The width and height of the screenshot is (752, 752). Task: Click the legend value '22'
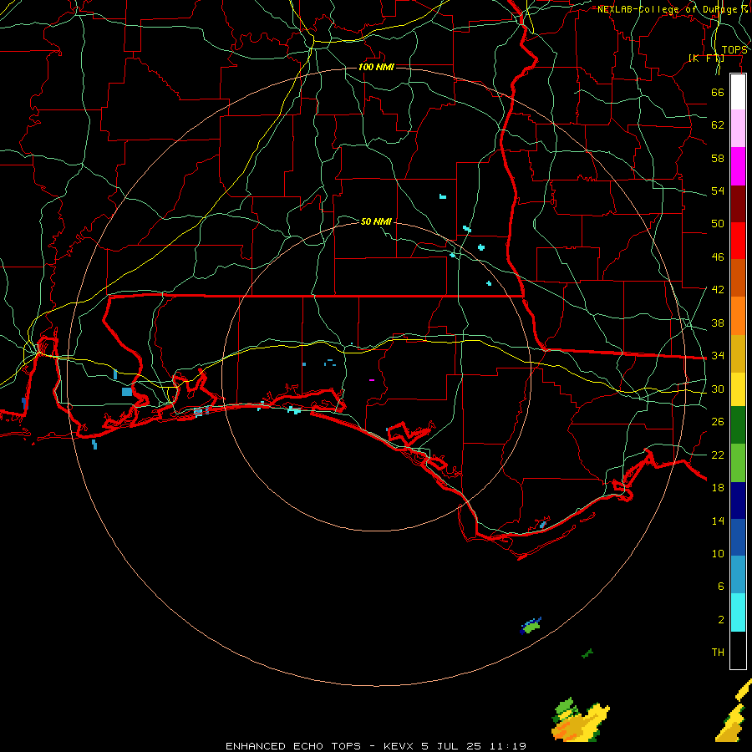point(718,455)
